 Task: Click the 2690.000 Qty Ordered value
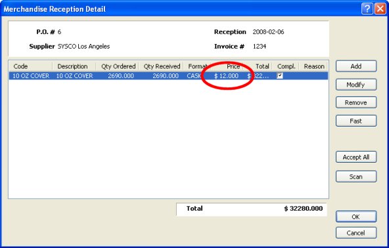(121, 76)
